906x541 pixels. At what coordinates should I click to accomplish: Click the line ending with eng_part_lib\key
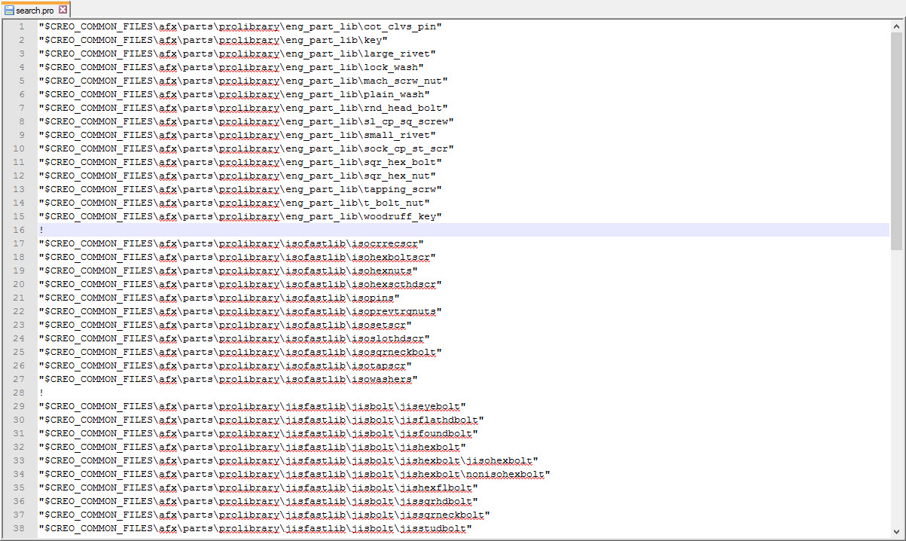(213, 40)
